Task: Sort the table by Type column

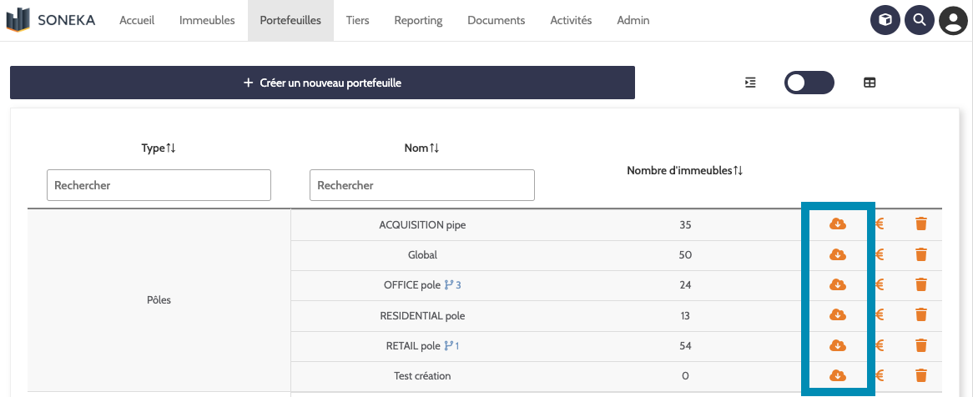Action: coord(159,148)
